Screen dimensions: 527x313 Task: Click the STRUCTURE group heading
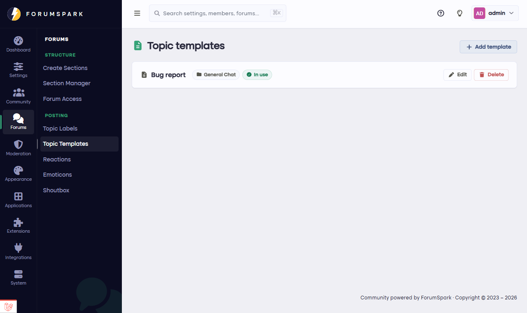click(60, 55)
